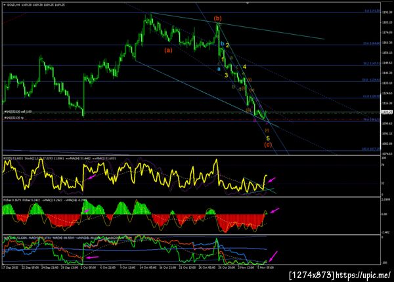Select the 23.6 Fibonacci level label
The width and height of the screenshot is (394, 282).
(372, 43)
